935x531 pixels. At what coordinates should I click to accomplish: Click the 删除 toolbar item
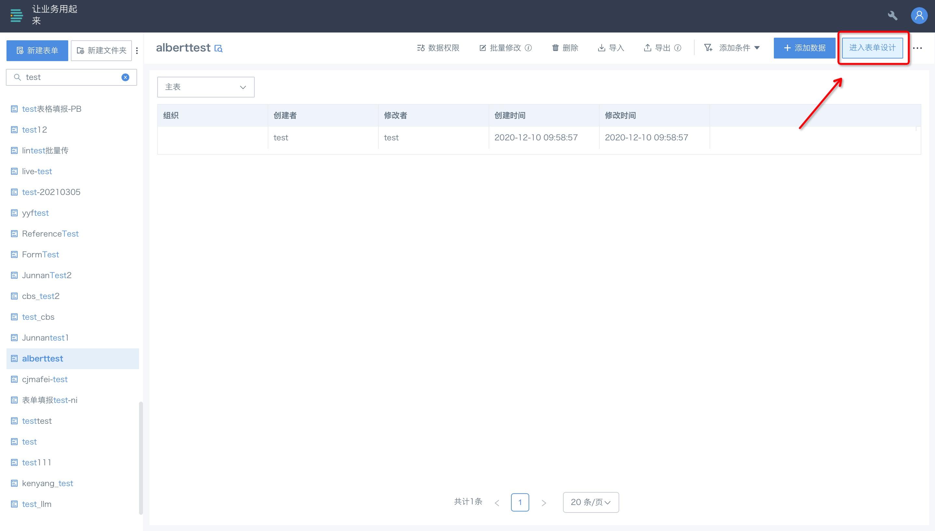[565, 48]
